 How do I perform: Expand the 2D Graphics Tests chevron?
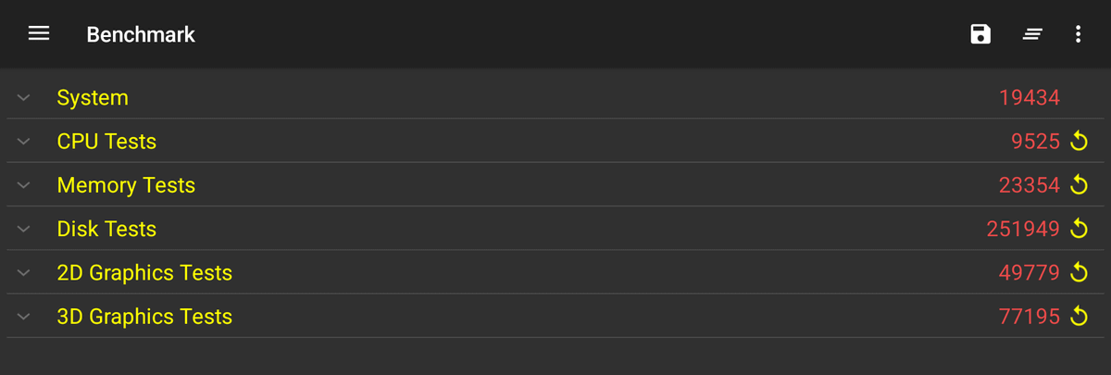coord(24,273)
